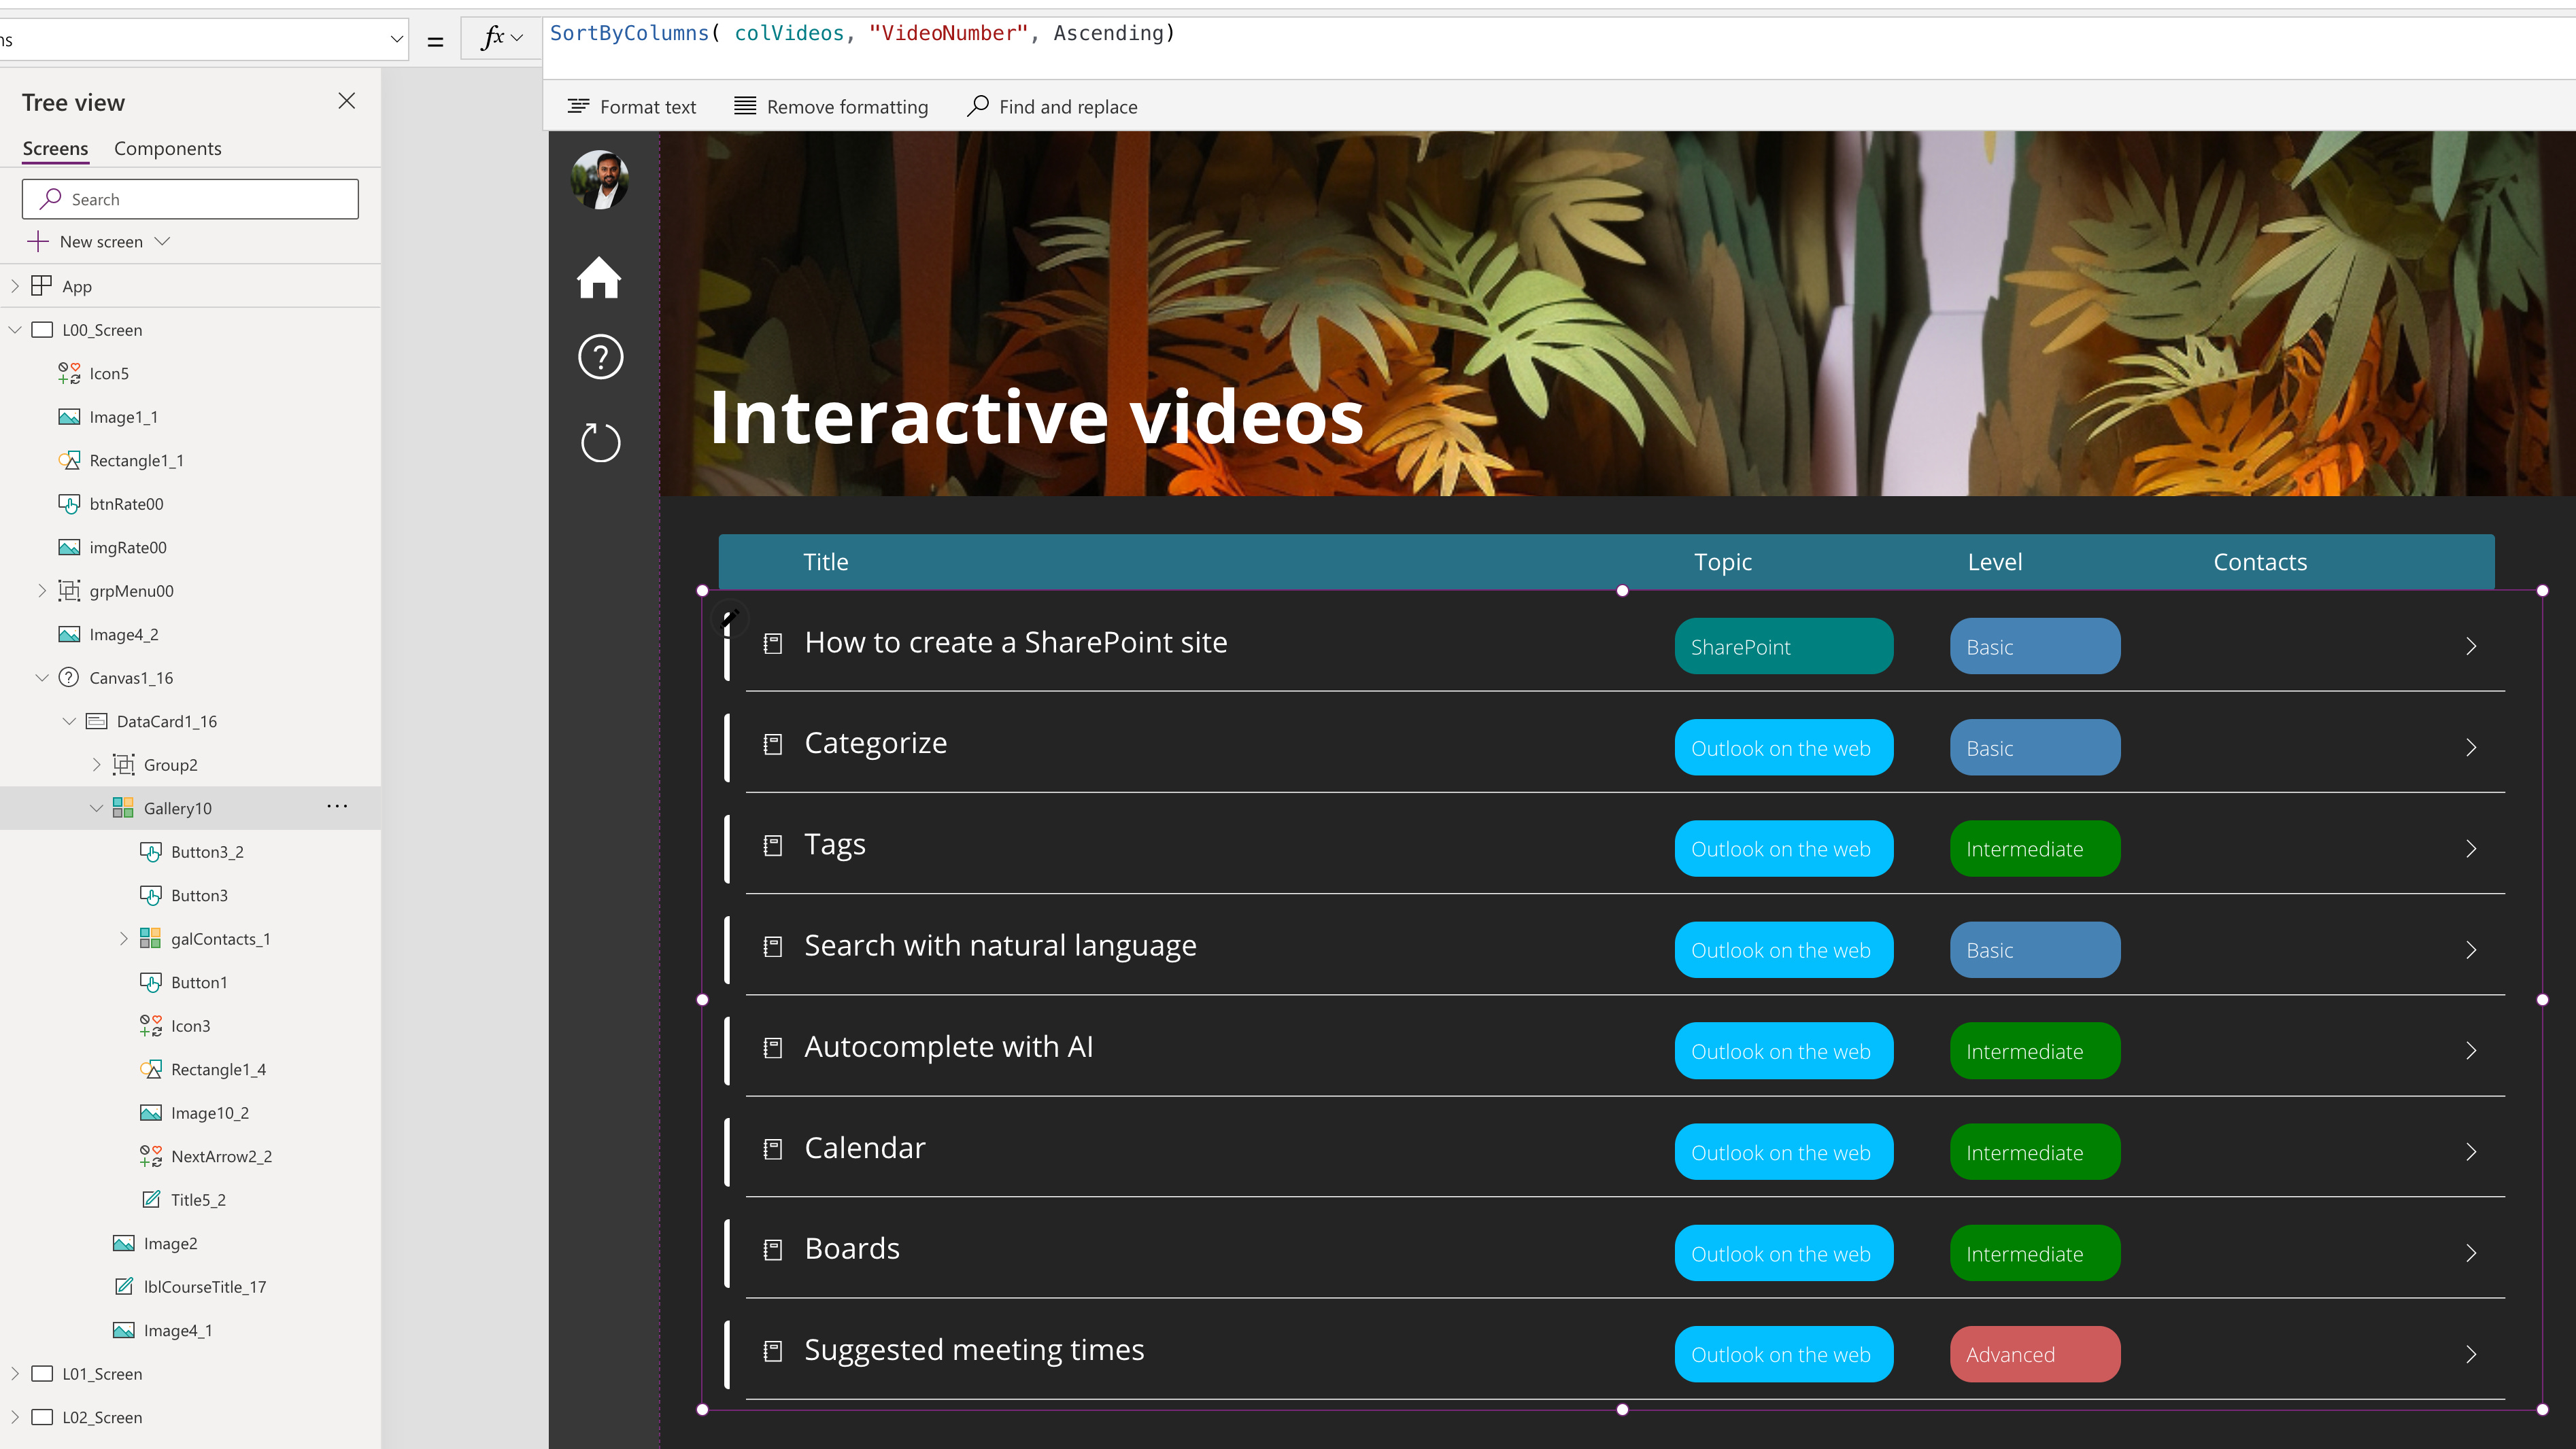This screenshot has width=2576, height=1449.
Task: Collapse the L00_Screen tree node
Action: tap(15, 330)
